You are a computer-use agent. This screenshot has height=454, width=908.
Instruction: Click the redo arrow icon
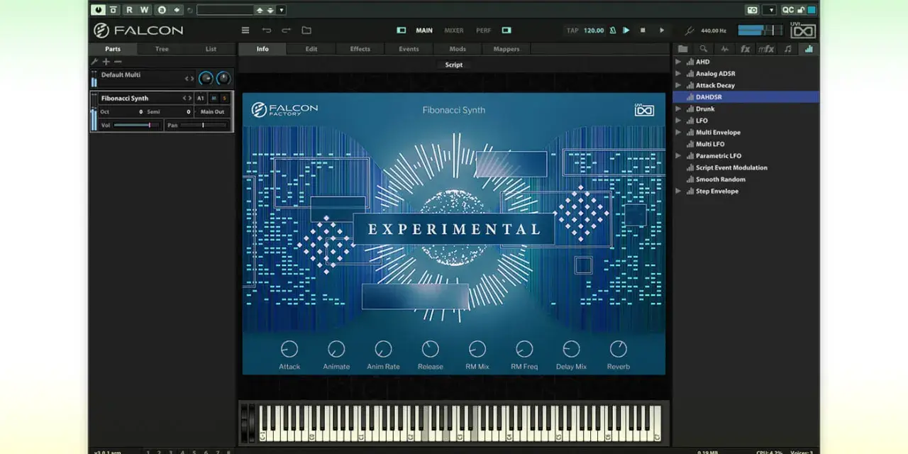(x=287, y=31)
